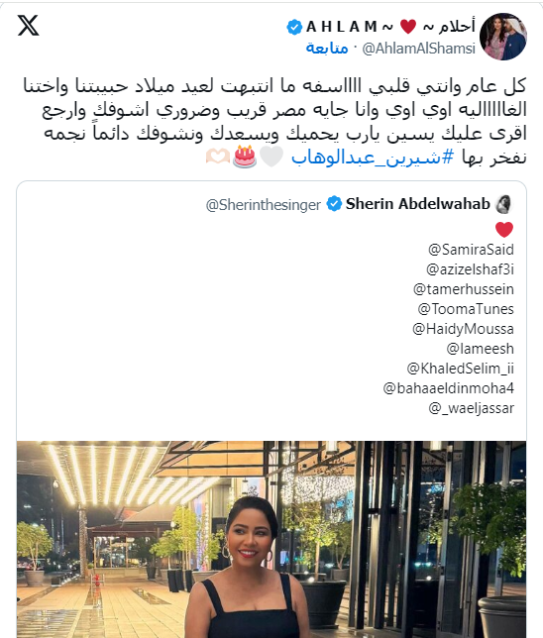The image size is (543, 638).
Task: Open the @Sherinthesinger handle
Action: (x=263, y=205)
